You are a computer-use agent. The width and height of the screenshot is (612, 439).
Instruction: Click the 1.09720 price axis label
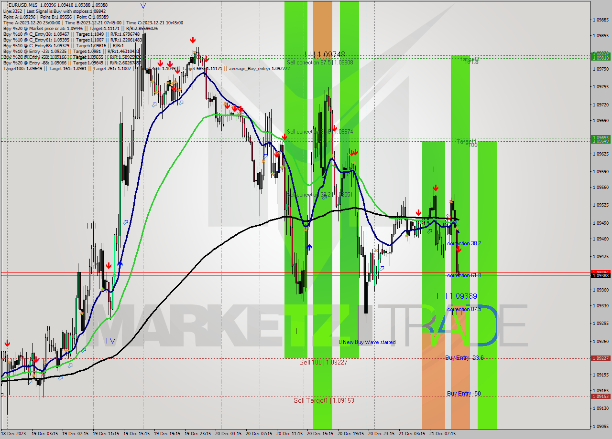pyautogui.click(x=601, y=105)
